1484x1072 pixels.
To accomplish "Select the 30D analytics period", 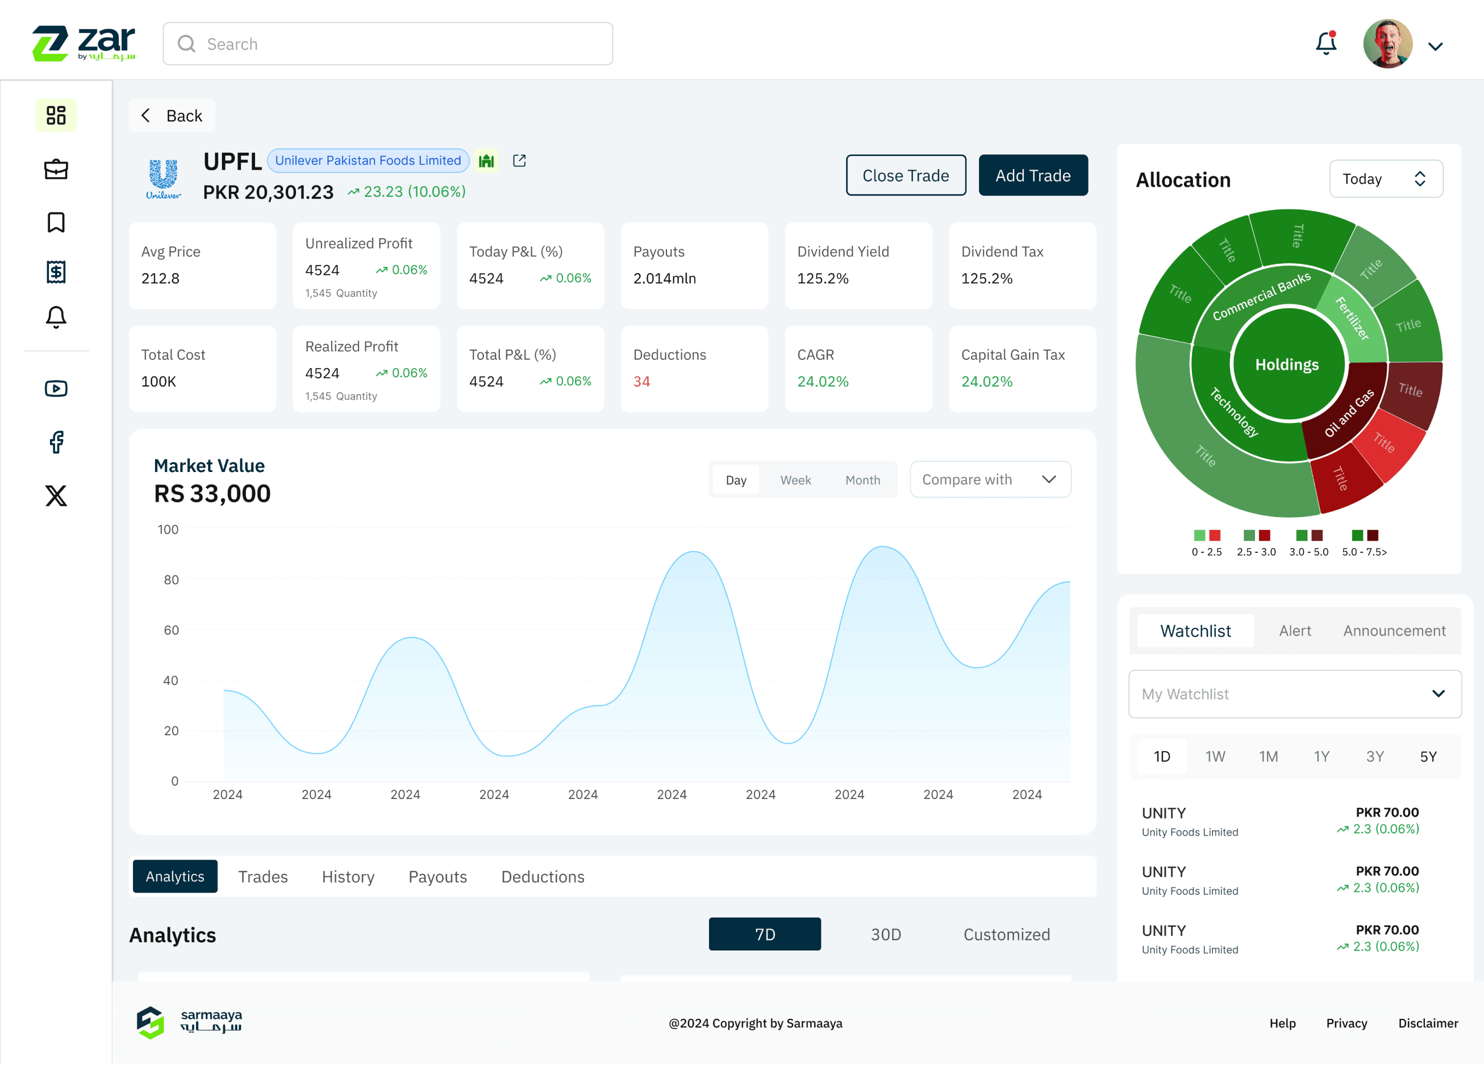I will click(x=885, y=934).
